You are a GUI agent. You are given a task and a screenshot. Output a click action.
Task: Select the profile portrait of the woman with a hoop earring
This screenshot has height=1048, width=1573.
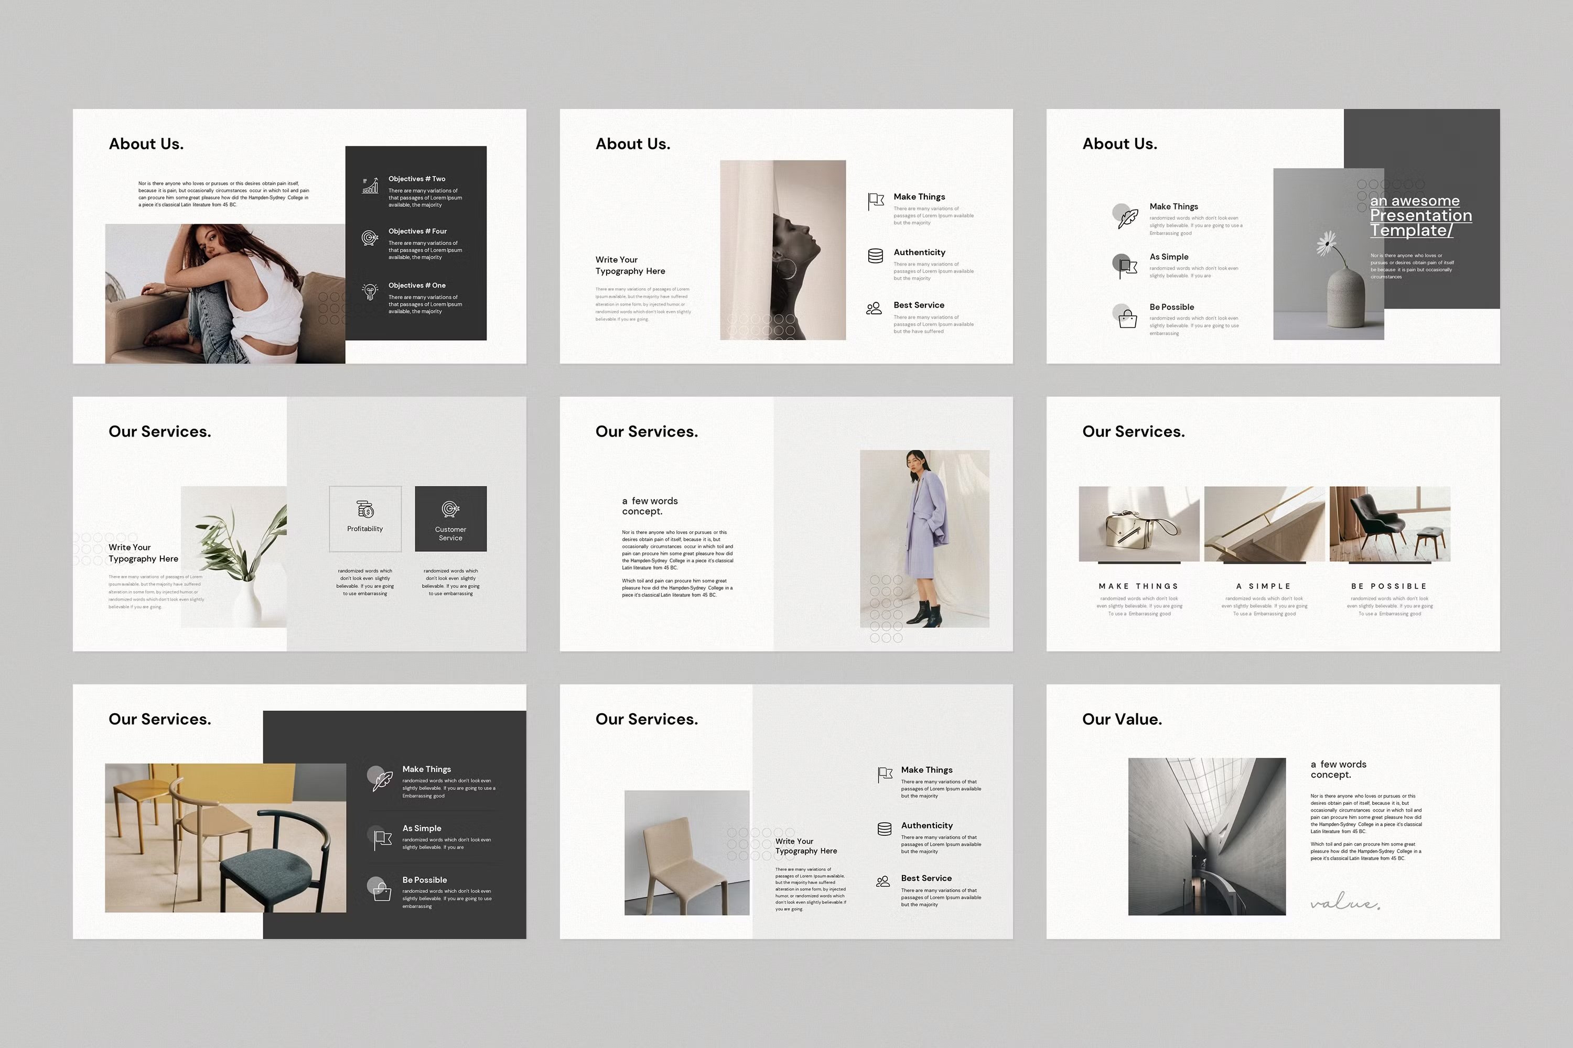(x=782, y=250)
